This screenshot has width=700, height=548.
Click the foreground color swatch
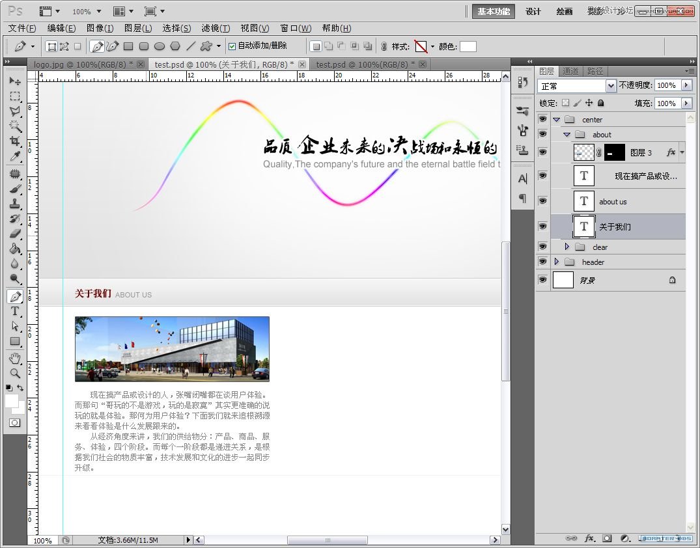pyautogui.click(x=12, y=401)
